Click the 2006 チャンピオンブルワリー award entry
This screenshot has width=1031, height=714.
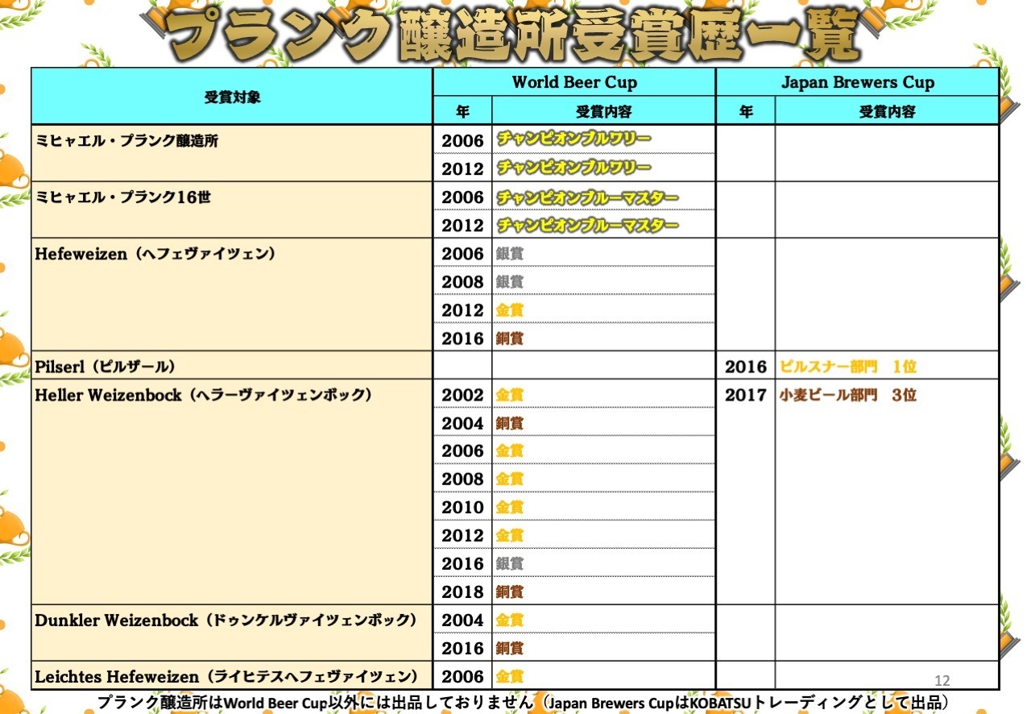[574, 139]
